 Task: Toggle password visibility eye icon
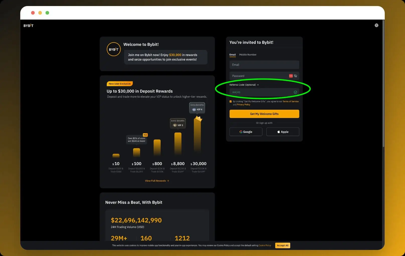coord(295,76)
